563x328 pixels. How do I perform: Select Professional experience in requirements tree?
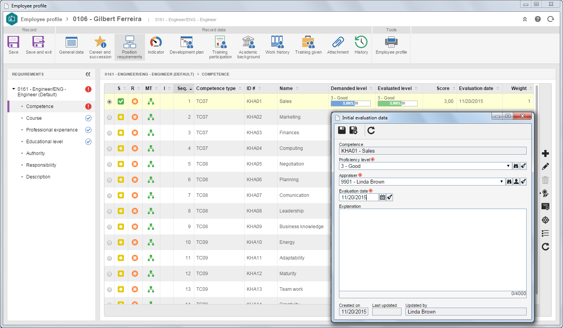tap(51, 130)
